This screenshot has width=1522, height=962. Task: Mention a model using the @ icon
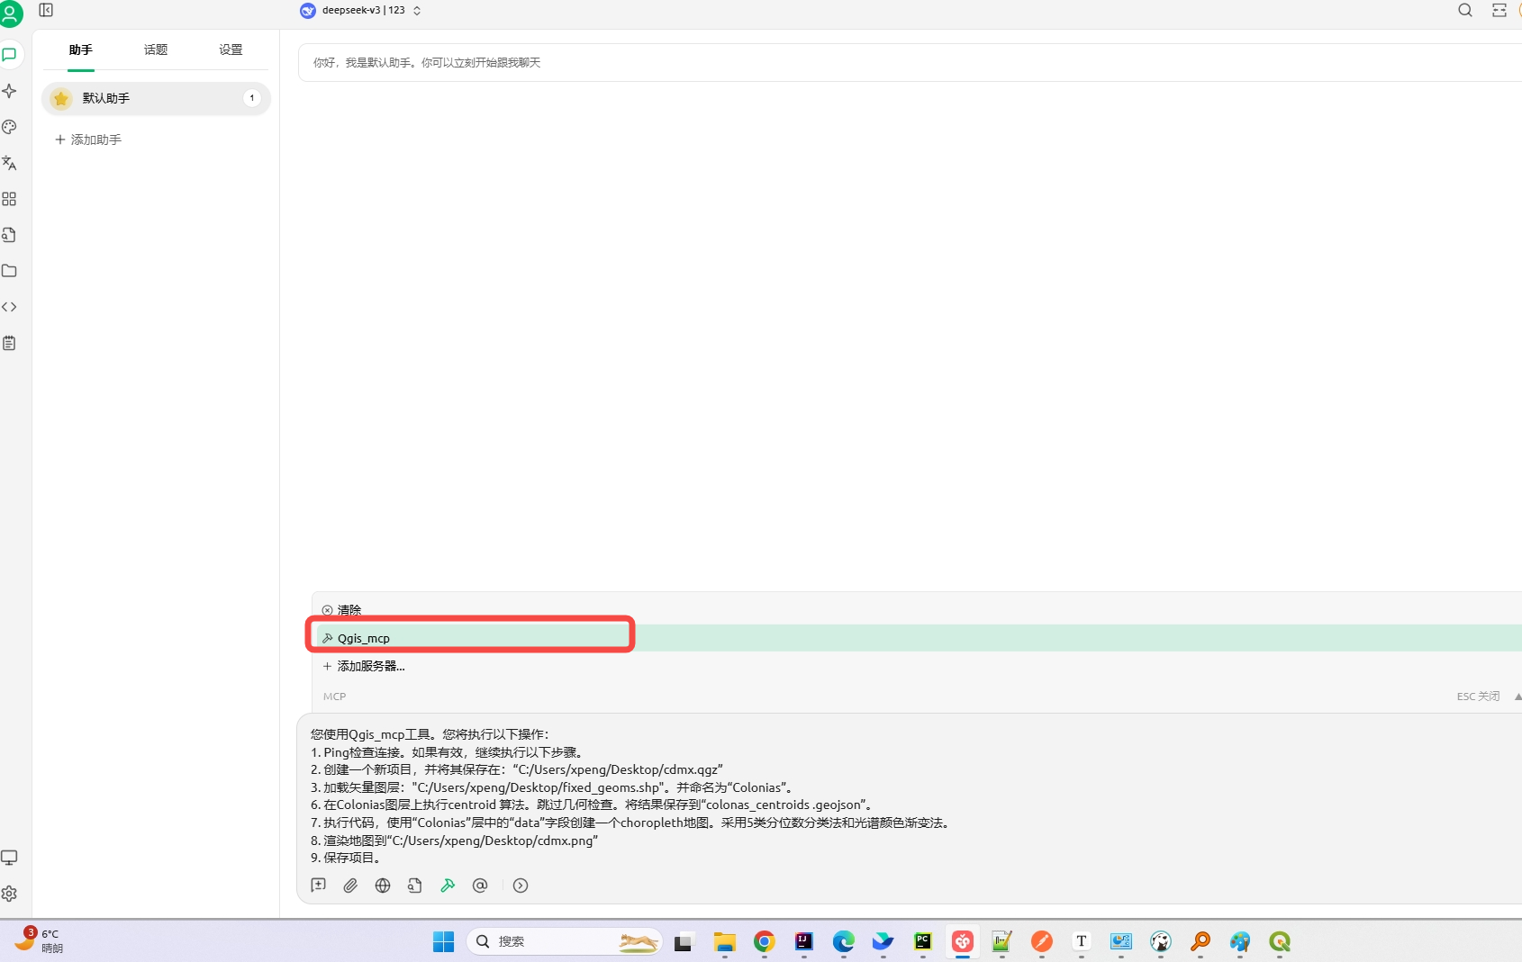(x=480, y=886)
